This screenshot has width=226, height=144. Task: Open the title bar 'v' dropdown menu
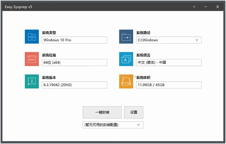click(194, 7)
